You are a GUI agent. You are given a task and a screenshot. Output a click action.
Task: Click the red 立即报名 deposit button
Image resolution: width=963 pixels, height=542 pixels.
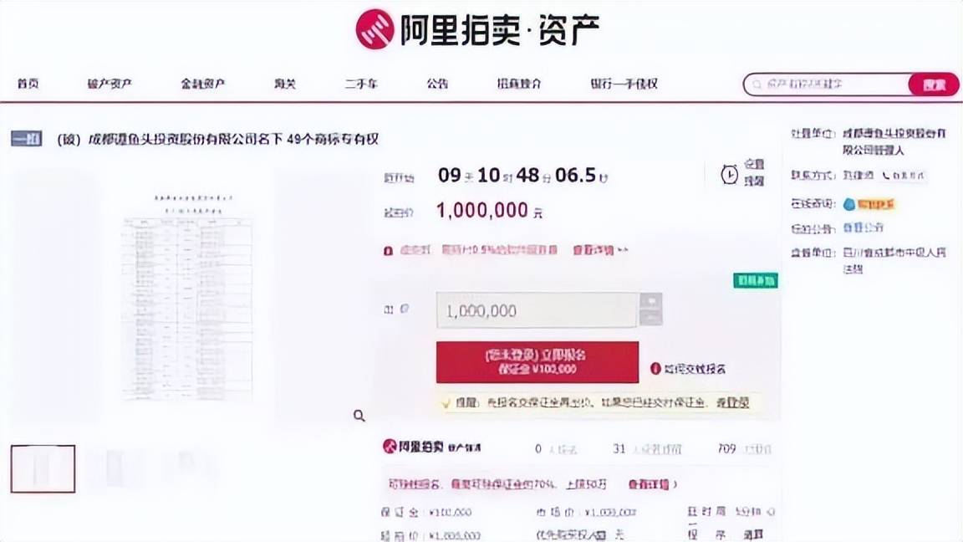click(538, 362)
